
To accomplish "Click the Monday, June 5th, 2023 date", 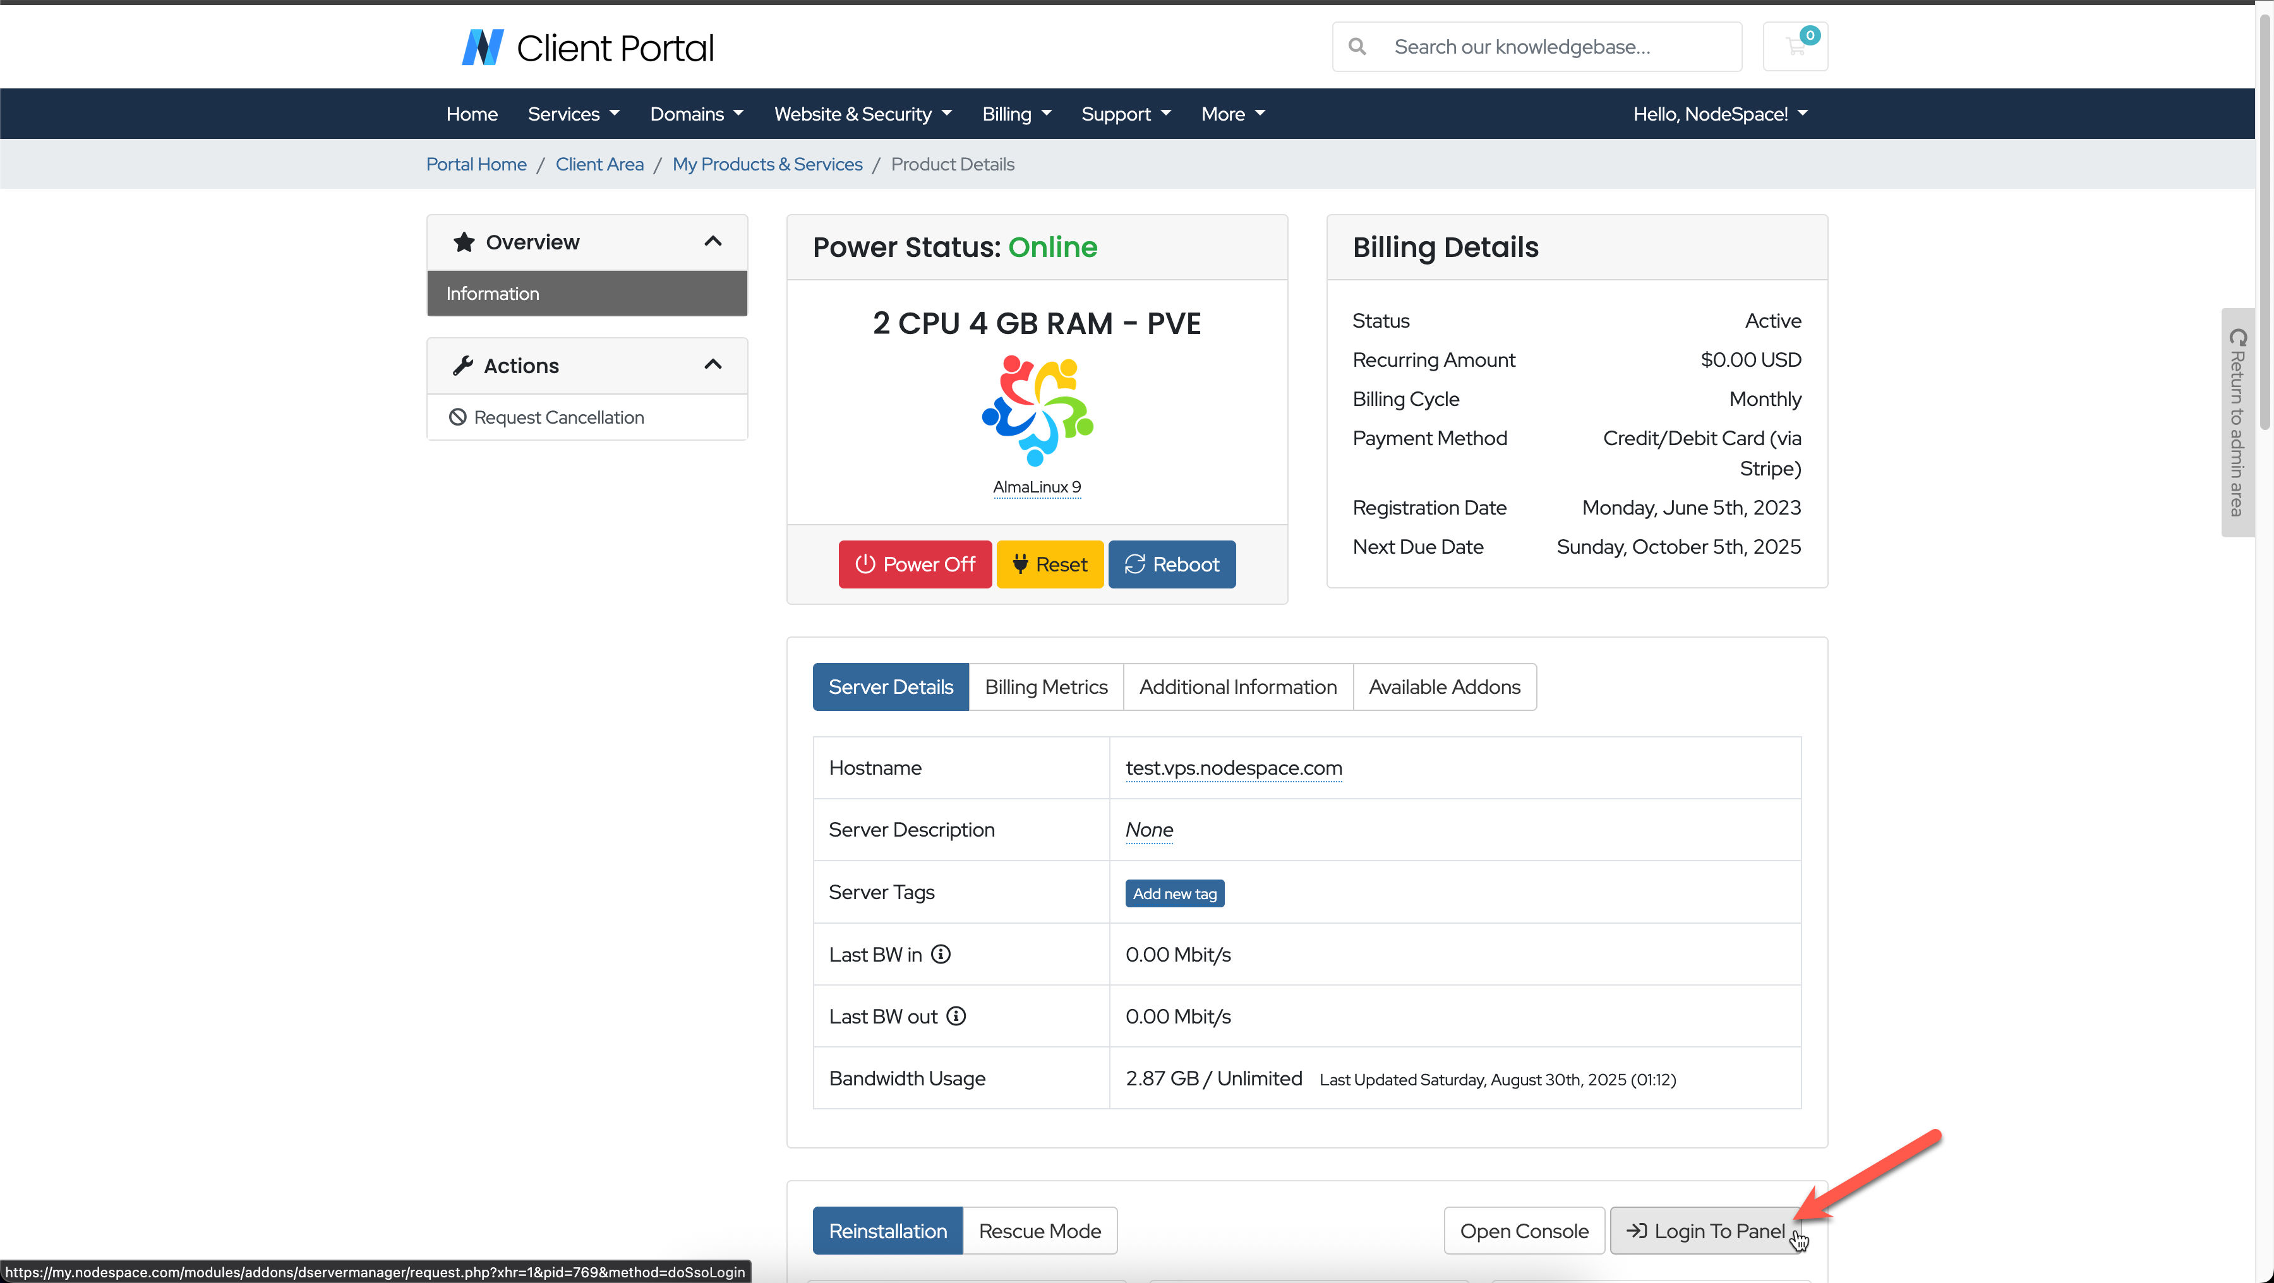I will pos(1690,508).
